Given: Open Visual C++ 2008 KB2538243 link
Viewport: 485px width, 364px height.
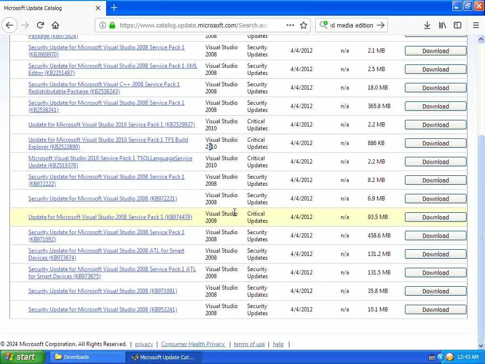Looking at the screenshot, I should point(104,88).
